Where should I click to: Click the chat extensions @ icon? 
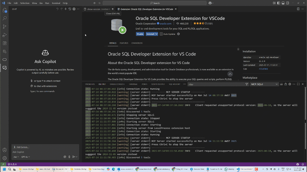coord(65,157)
